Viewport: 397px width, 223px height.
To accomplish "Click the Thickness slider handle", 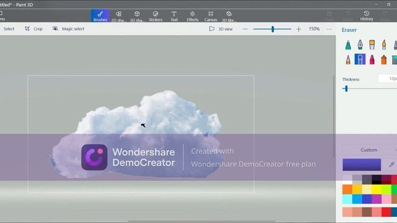I will [x=346, y=89].
